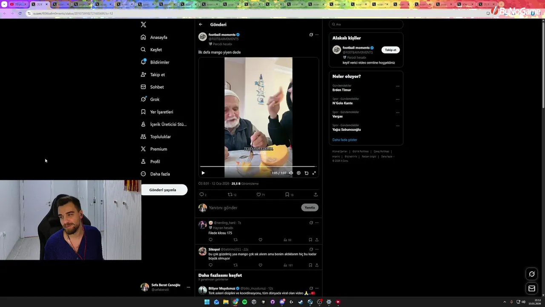This screenshot has width=545, height=307.
Task: Open Grok icon on main post
Action: (311, 35)
